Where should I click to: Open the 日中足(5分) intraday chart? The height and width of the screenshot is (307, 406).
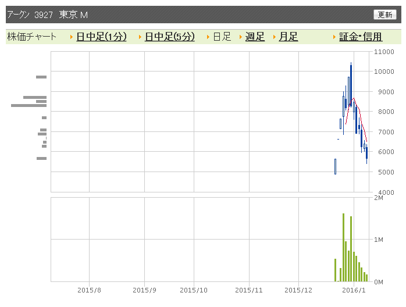pos(170,37)
